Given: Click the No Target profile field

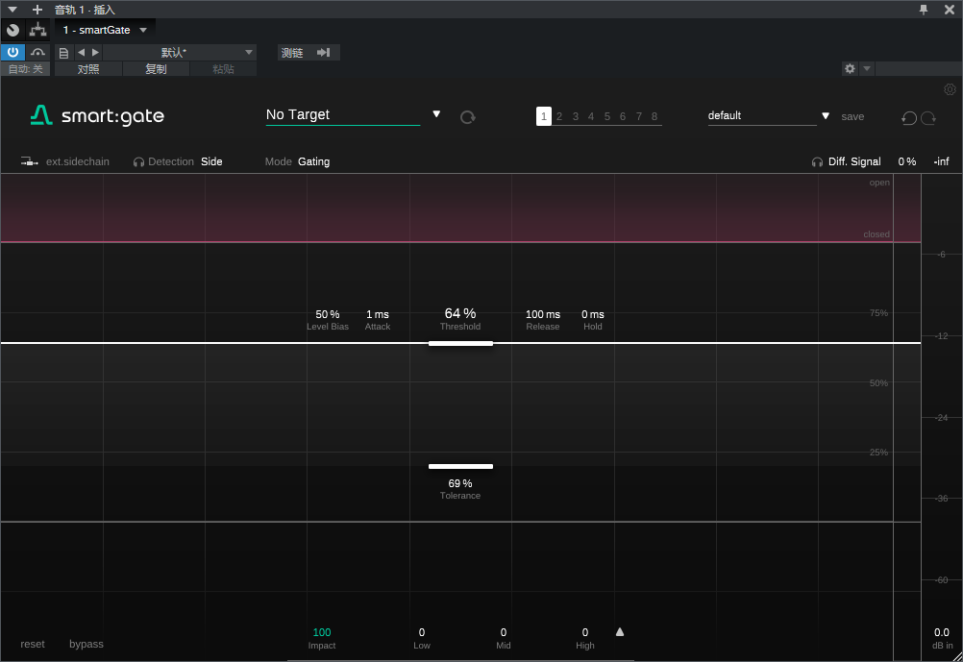Looking at the screenshot, I should coord(343,115).
